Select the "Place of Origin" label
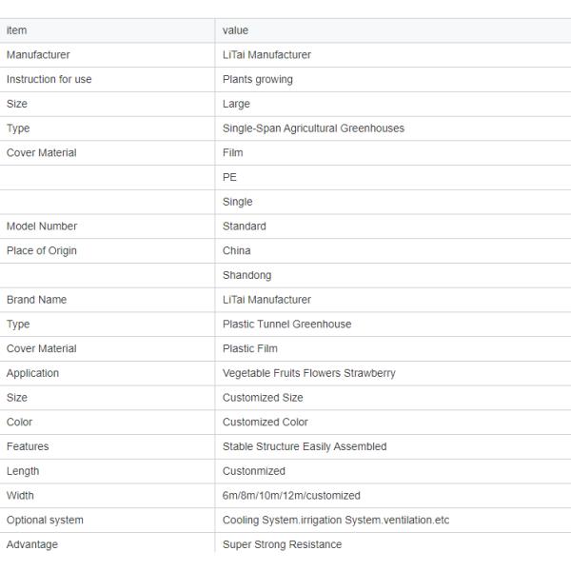 [x=42, y=251]
